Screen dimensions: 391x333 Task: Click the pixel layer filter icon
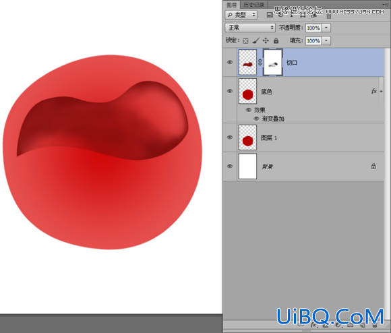pos(270,15)
